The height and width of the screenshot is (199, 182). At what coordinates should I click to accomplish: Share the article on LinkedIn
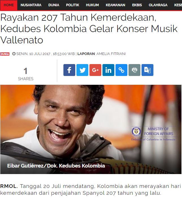108,70
